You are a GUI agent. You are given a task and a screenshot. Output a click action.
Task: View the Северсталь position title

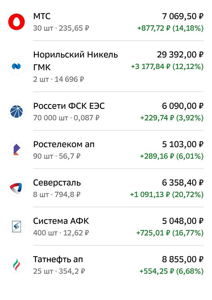(57, 183)
